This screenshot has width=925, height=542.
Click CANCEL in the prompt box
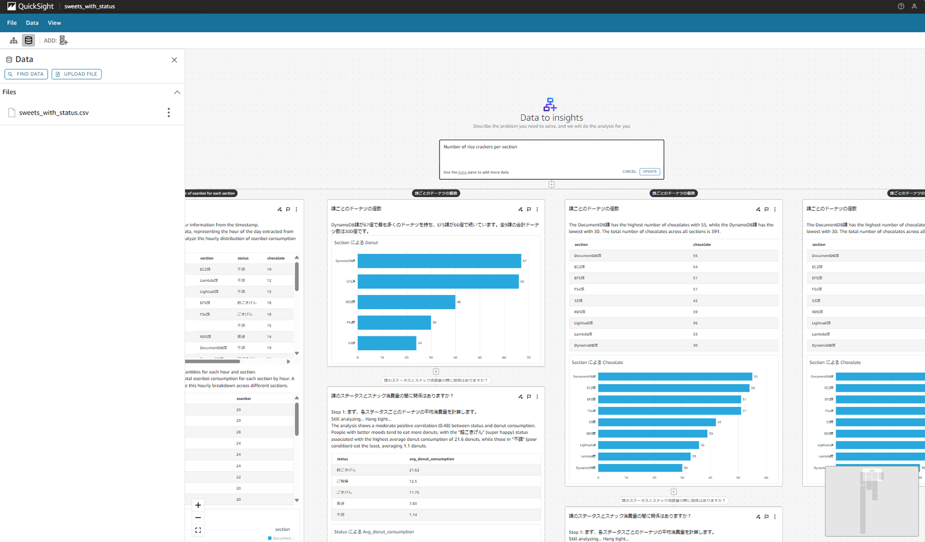[x=629, y=172]
